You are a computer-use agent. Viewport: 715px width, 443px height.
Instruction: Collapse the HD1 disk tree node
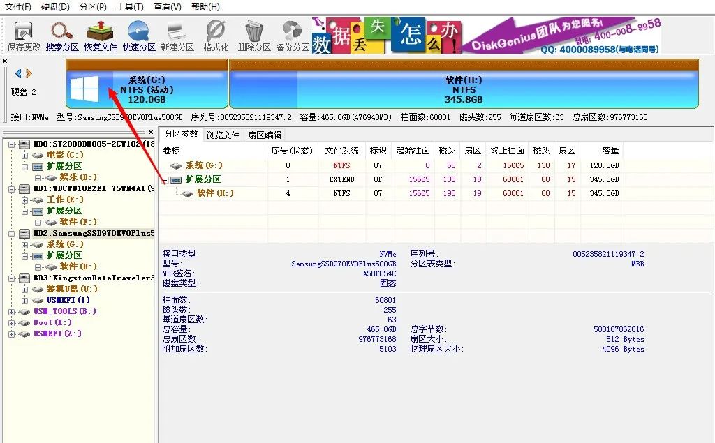11,188
